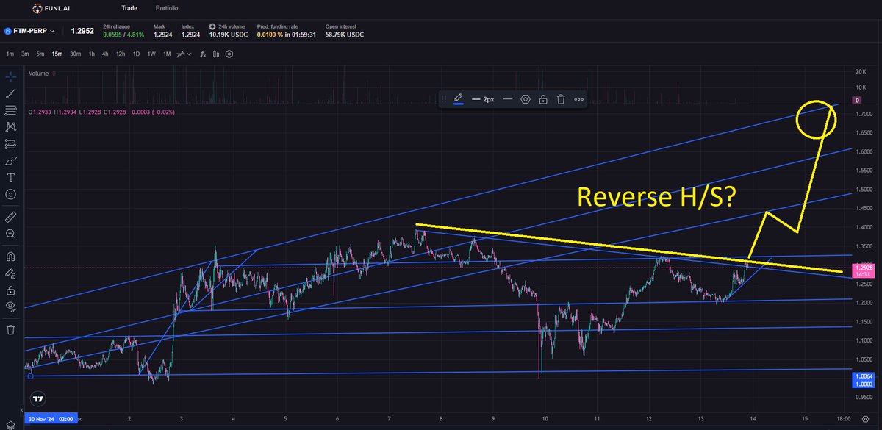Select the cross cursor tool

10,76
